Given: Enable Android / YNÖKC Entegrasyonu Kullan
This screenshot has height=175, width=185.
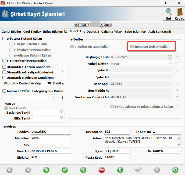Looking at the screenshot, I should tap(4, 91).
